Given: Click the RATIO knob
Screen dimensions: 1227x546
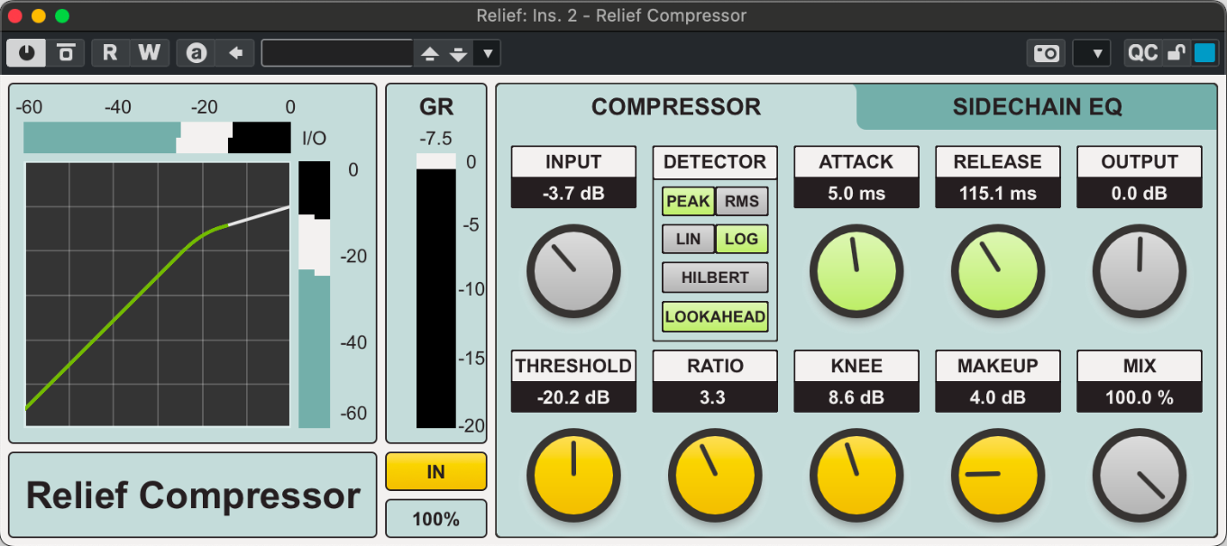Looking at the screenshot, I should (715, 475).
